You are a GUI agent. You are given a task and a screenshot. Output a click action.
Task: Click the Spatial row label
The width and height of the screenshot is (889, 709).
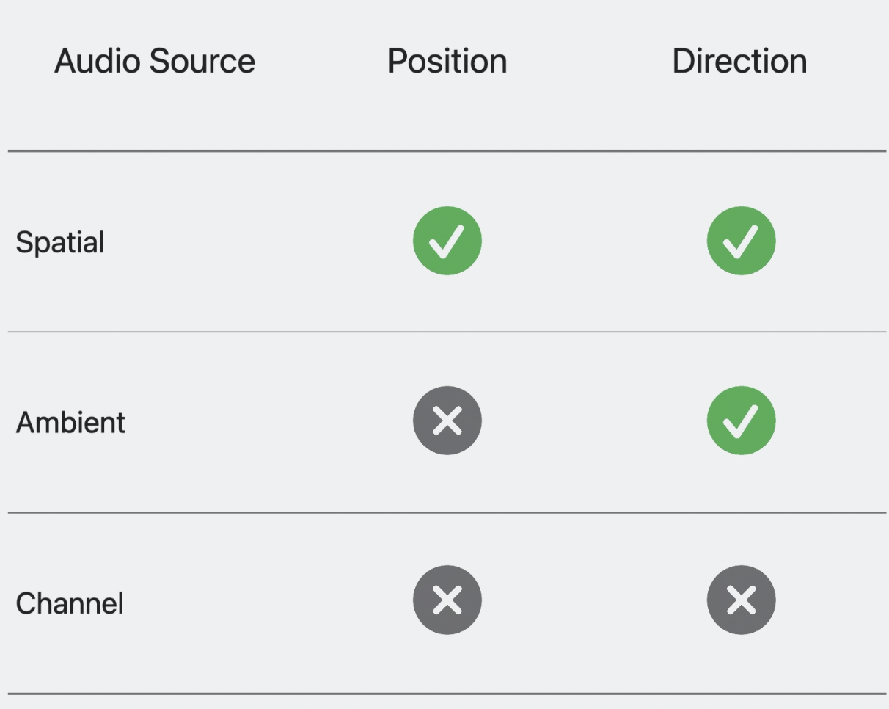point(60,242)
